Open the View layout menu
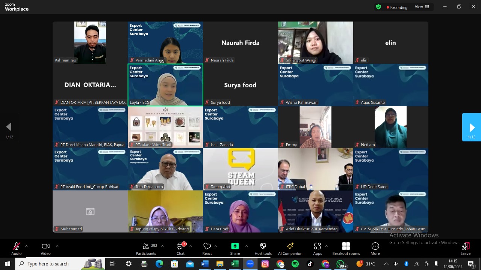 pos(422,7)
